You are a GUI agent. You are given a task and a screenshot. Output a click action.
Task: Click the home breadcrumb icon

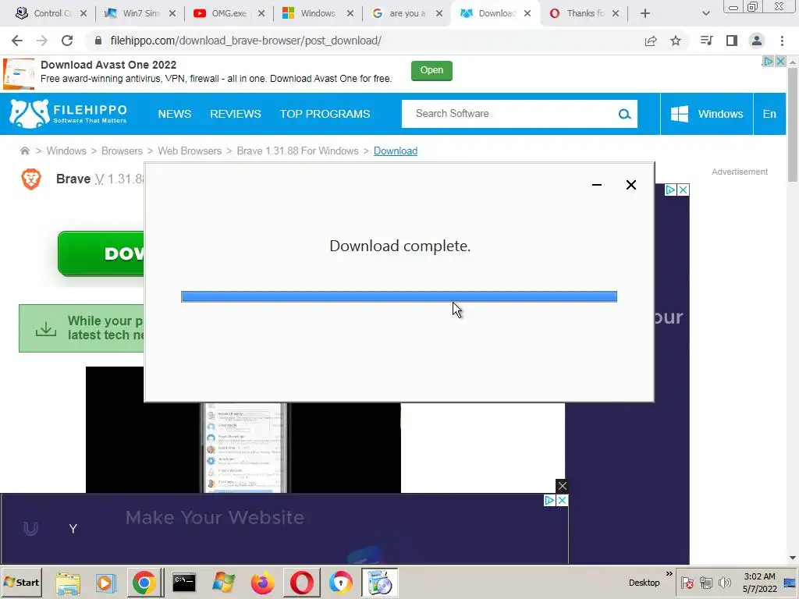tap(24, 151)
